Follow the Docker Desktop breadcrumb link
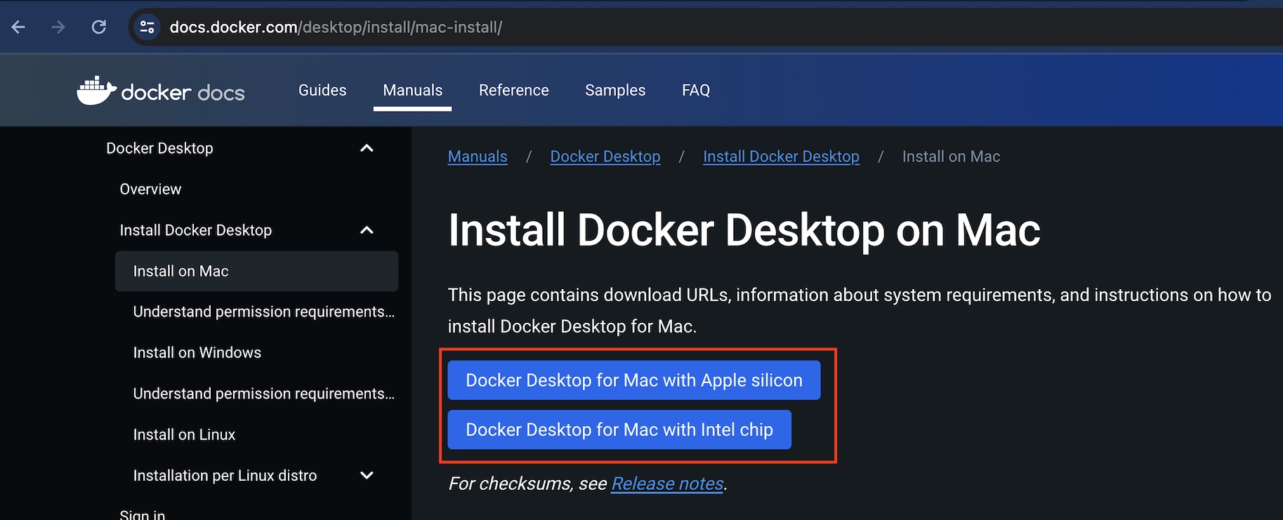This screenshot has height=520, width=1283. [605, 156]
